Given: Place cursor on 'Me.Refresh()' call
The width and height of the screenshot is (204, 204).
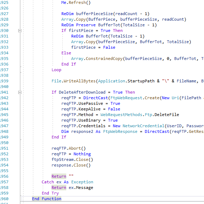Looking at the screenshot, I should point(76,2).
